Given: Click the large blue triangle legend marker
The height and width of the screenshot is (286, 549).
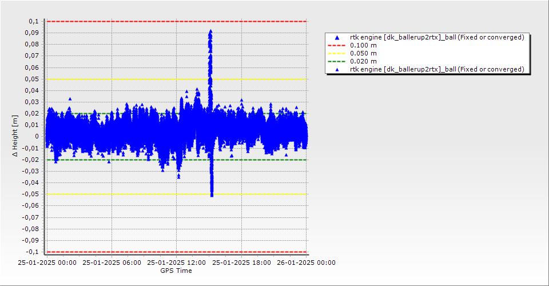Looking at the screenshot, I should [x=337, y=37].
